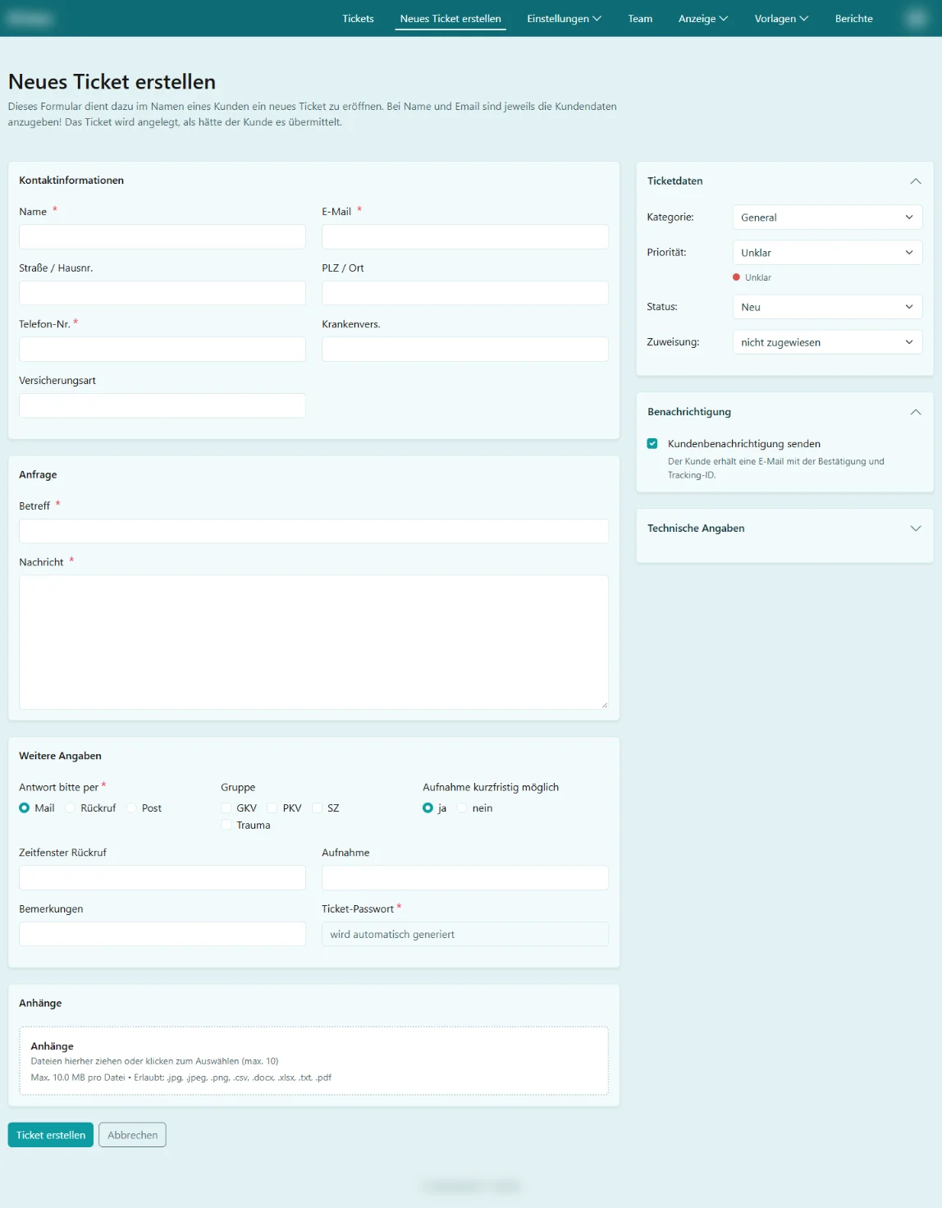
Task: Click the blurred user avatar in header
Action: tap(916, 18)
